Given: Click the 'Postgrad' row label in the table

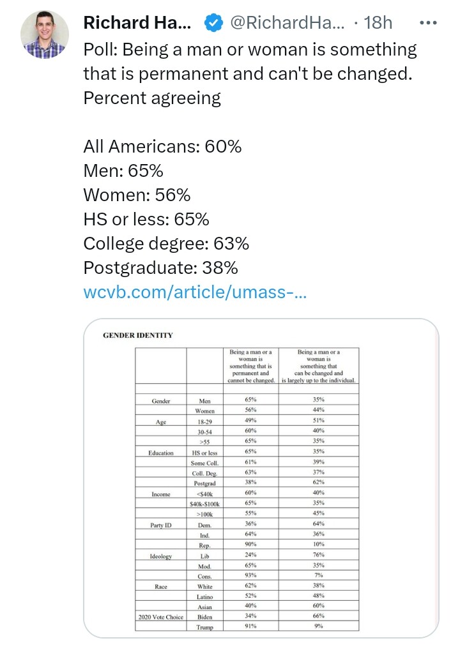Looking at the screenshot, I should (x=205, y=483).
